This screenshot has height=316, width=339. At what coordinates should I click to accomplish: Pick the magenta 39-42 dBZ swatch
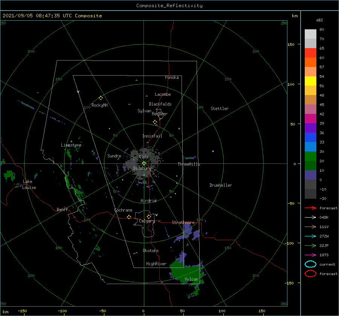tap(310, 119)
